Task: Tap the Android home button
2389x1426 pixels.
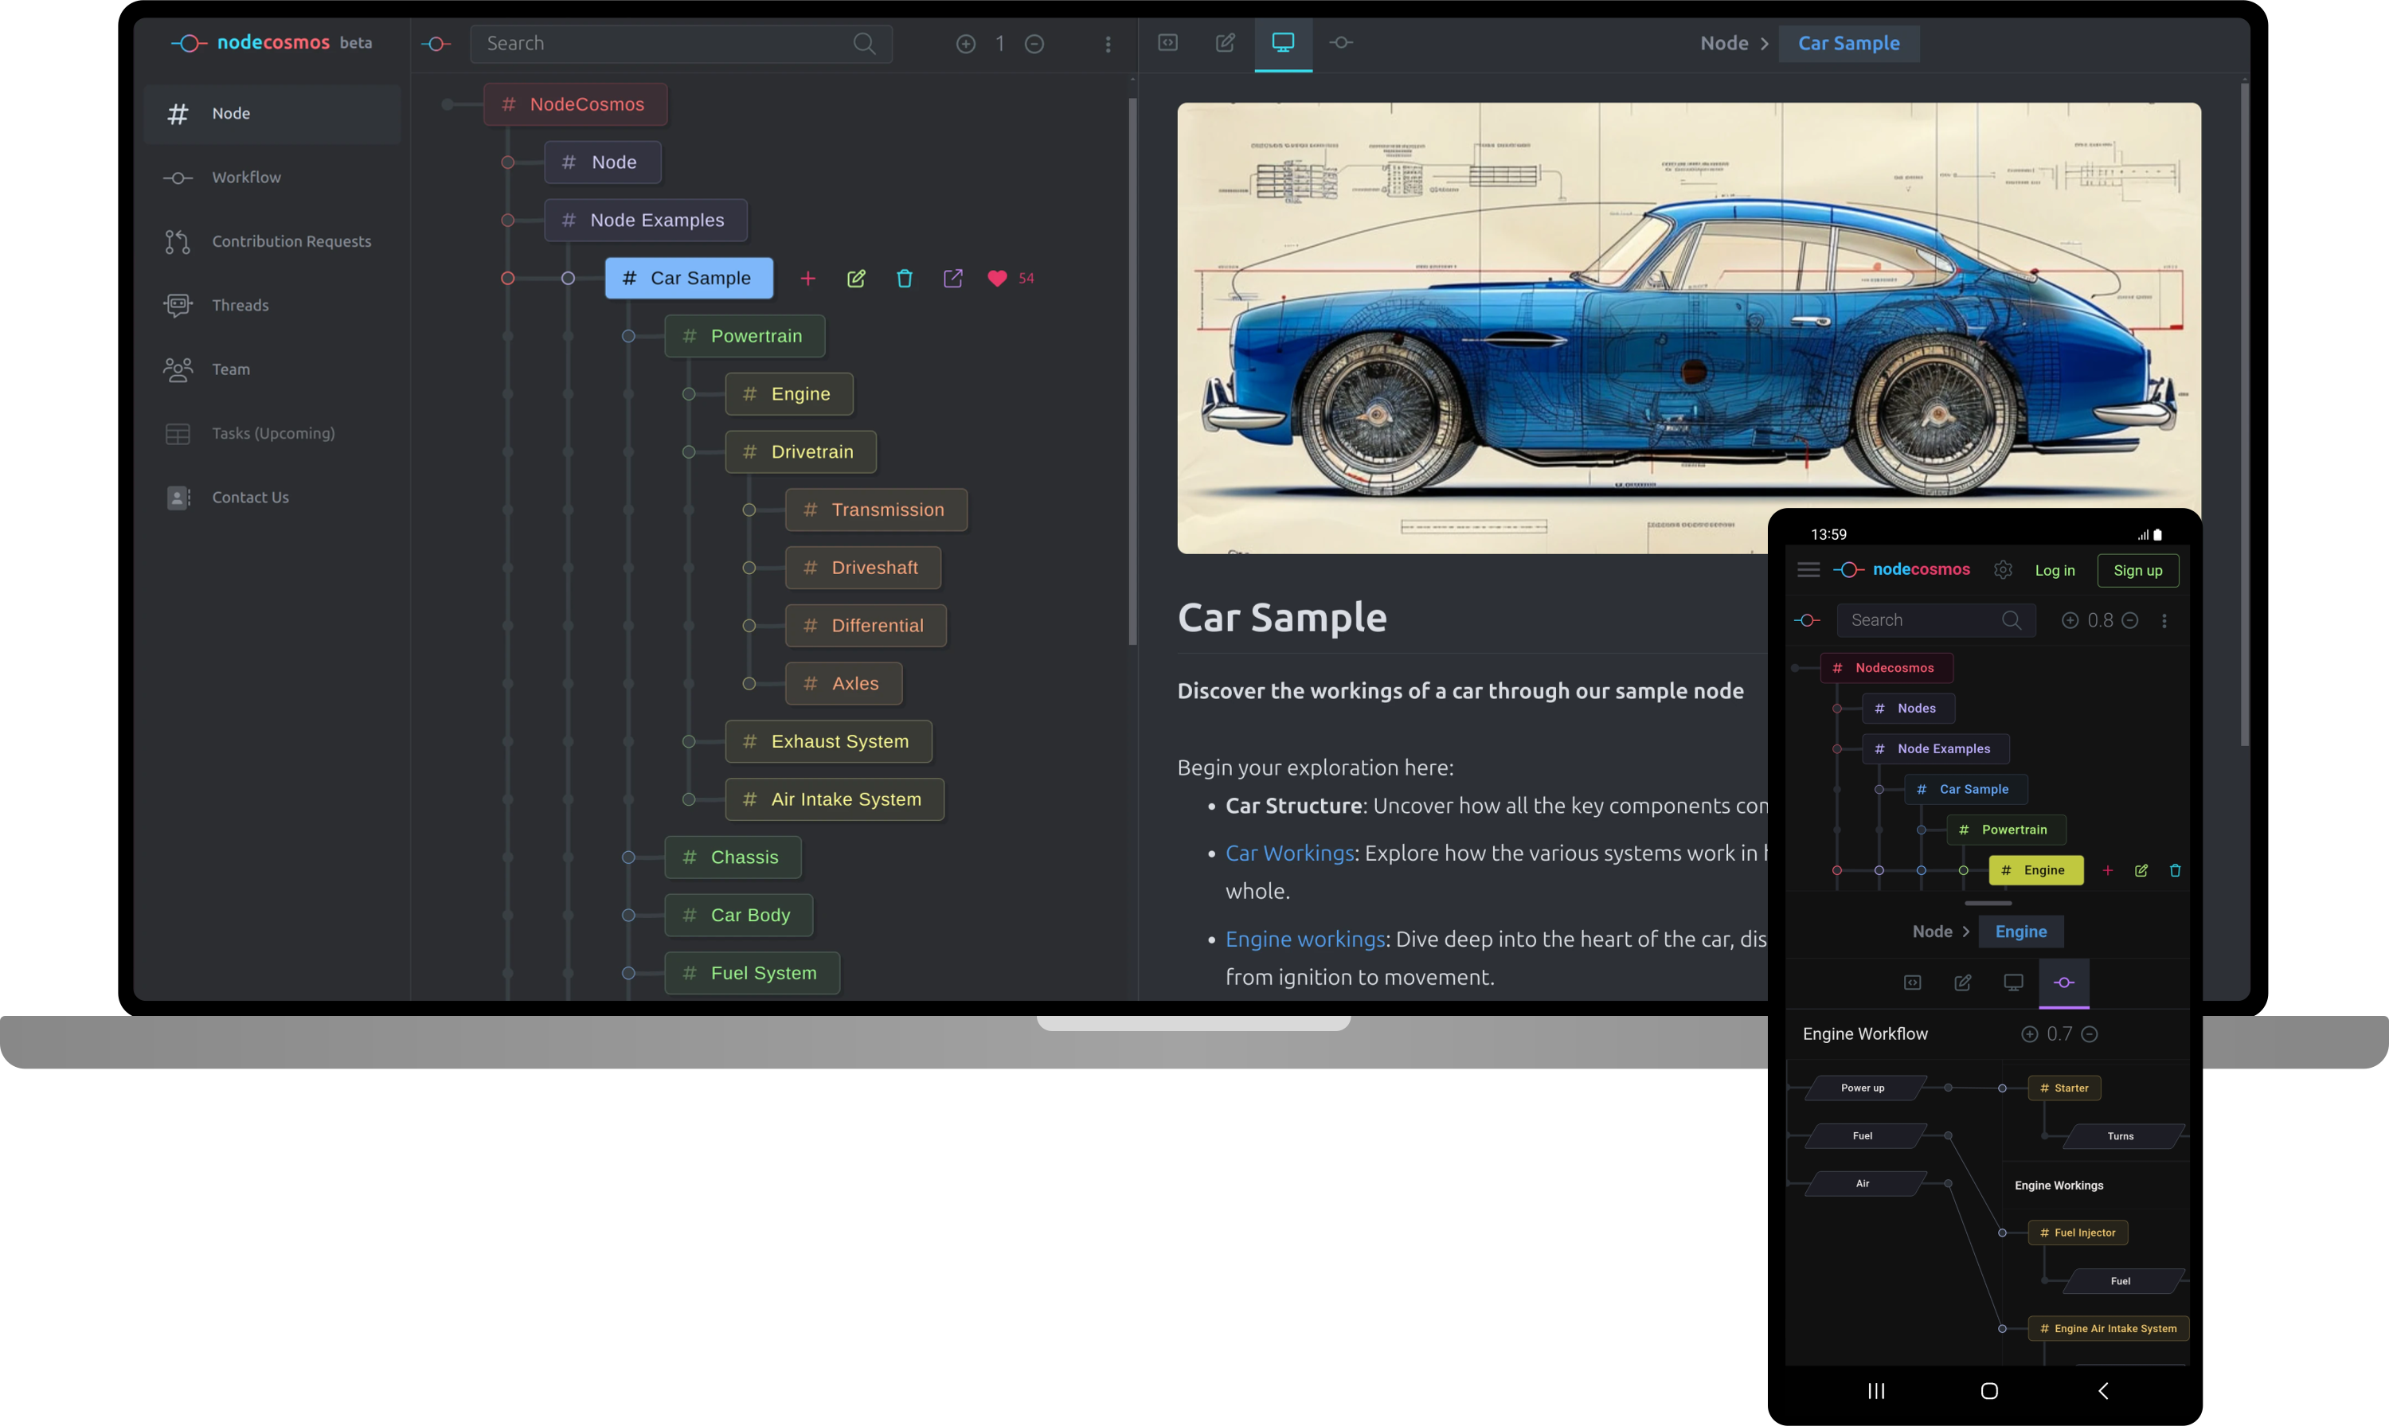Action: tap(1989, 1390)
